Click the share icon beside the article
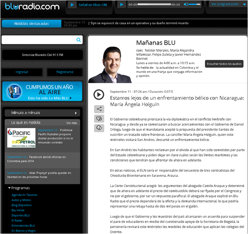 tap(99, 109)
